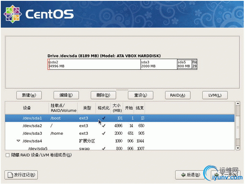Click the 格式化 column header
Image resolution: width=245 pixels, height=184 pixels.
pos(103,108)
